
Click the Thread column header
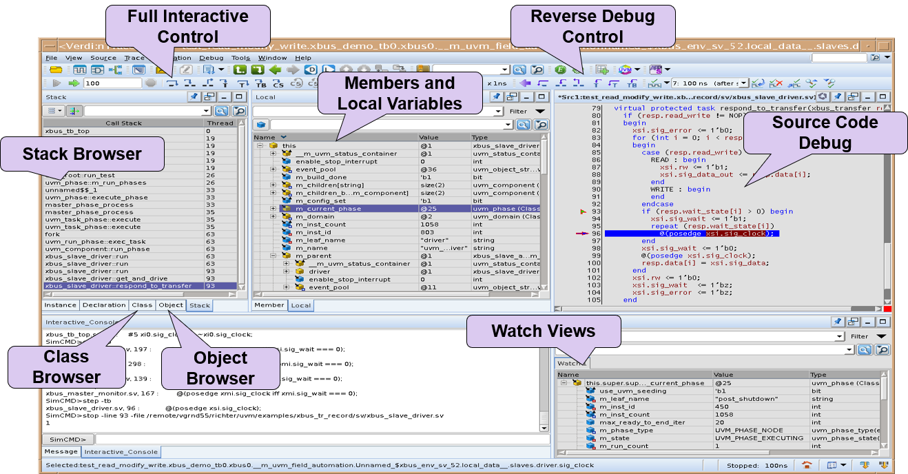click(220, 123)
